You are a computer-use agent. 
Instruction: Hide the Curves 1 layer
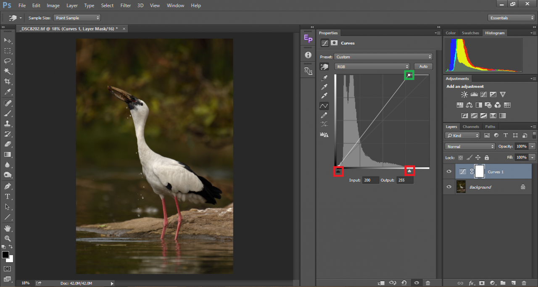tap(449, 171)
